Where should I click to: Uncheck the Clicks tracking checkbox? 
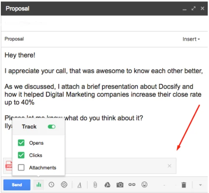pos(21,155)
